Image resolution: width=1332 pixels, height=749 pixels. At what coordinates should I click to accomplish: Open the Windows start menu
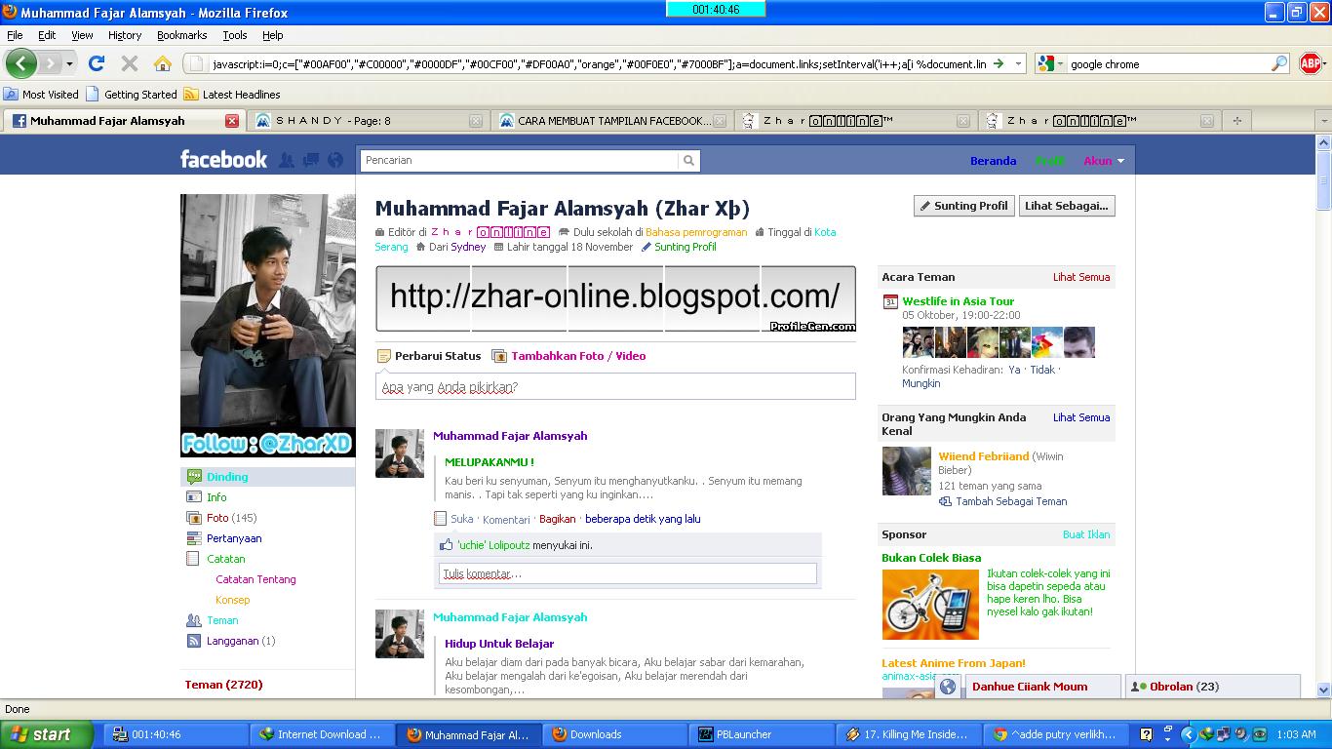tap(47, 734)
